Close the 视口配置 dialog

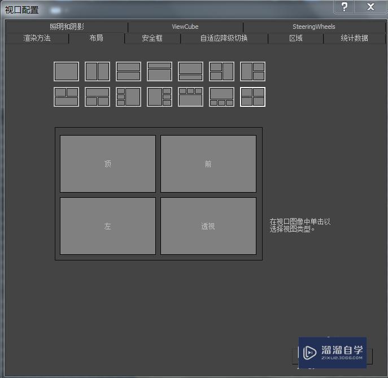coord(370,7)
